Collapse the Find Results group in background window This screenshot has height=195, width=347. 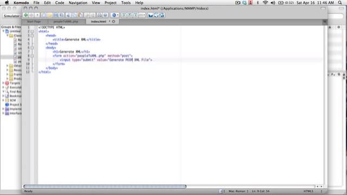click(x=3, y=92)
